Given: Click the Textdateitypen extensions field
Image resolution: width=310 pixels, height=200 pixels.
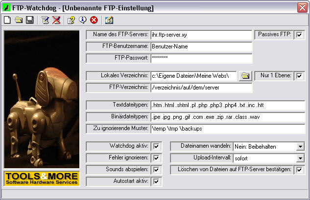Looking at the screenshot, I should click(228, 105).
